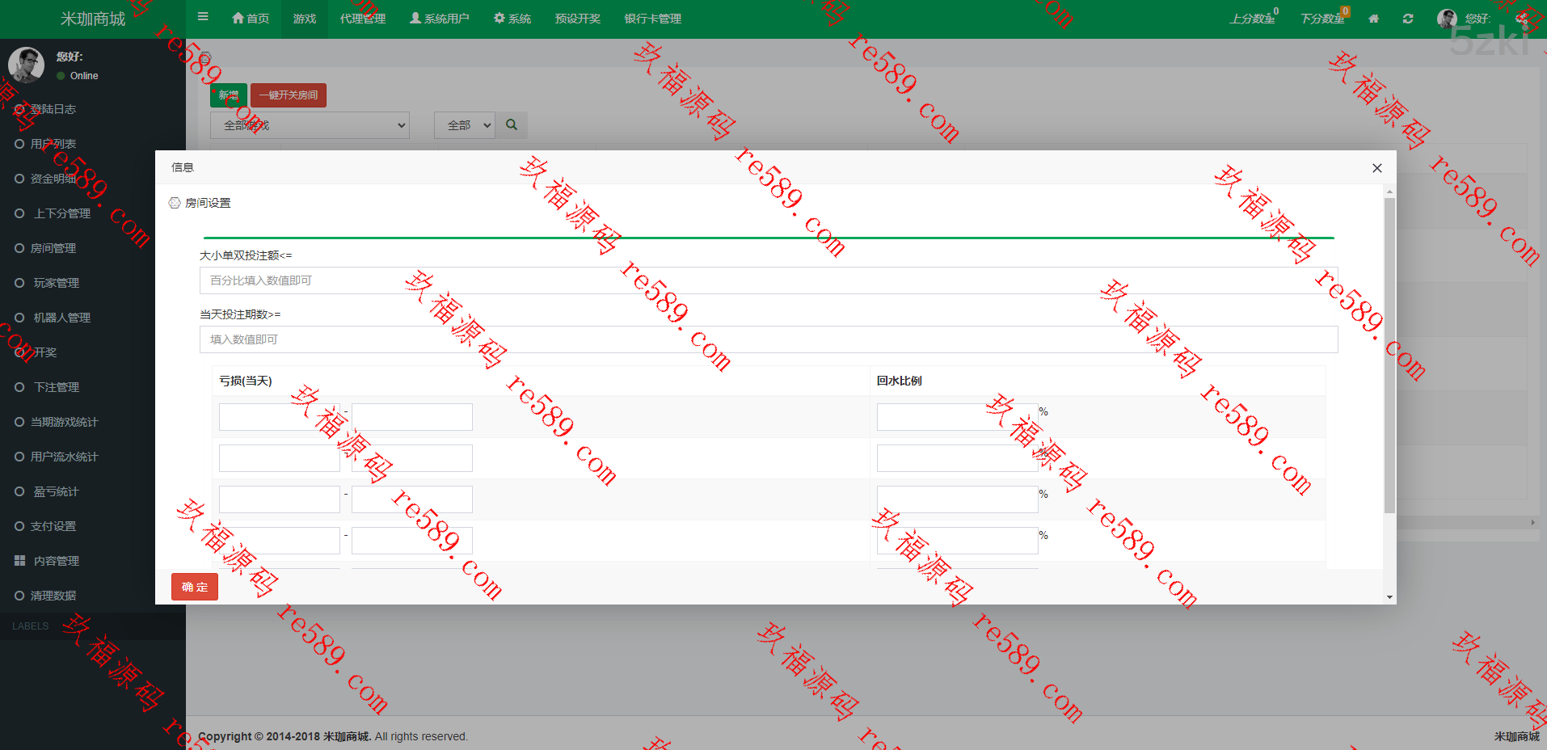Click the settings gears icon at header right
The height and width of the screenshot is (750, 1547).
[x=1522, y=19]
